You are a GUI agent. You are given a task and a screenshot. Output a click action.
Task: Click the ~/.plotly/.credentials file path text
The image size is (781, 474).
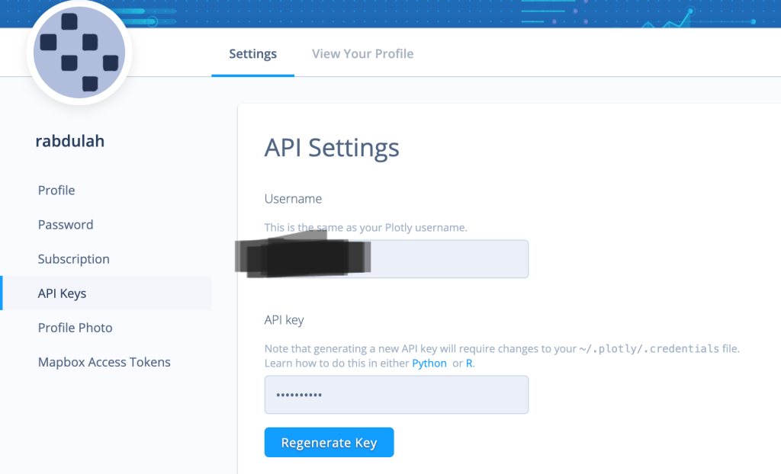(x=648, y=349)
